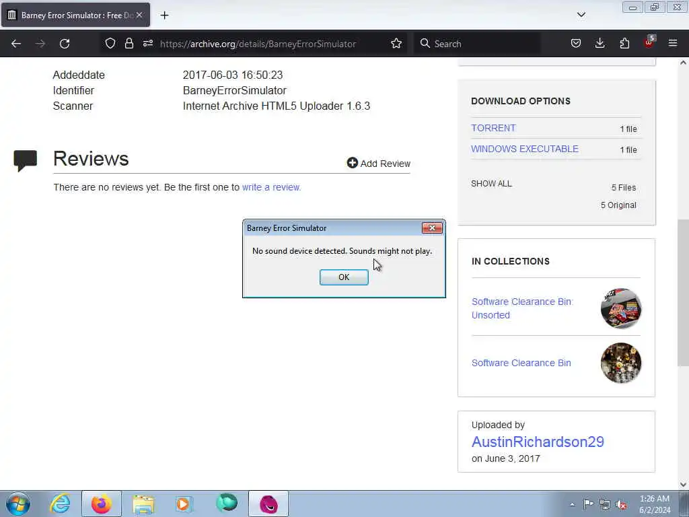
Task: Open network status tray icon
Action: (605, 504)
